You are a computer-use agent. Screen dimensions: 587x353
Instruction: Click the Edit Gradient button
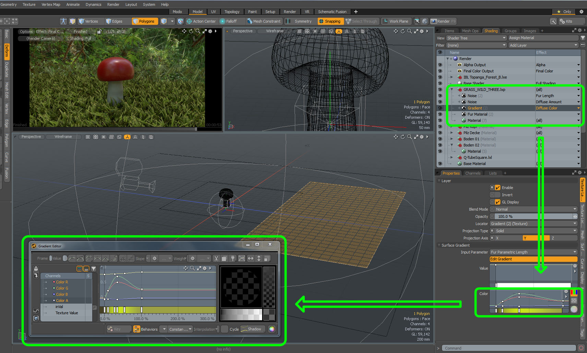[533, 259]
